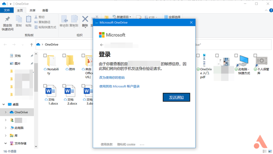Switch to the 共享 ribbon tab

tap(33, 11)
